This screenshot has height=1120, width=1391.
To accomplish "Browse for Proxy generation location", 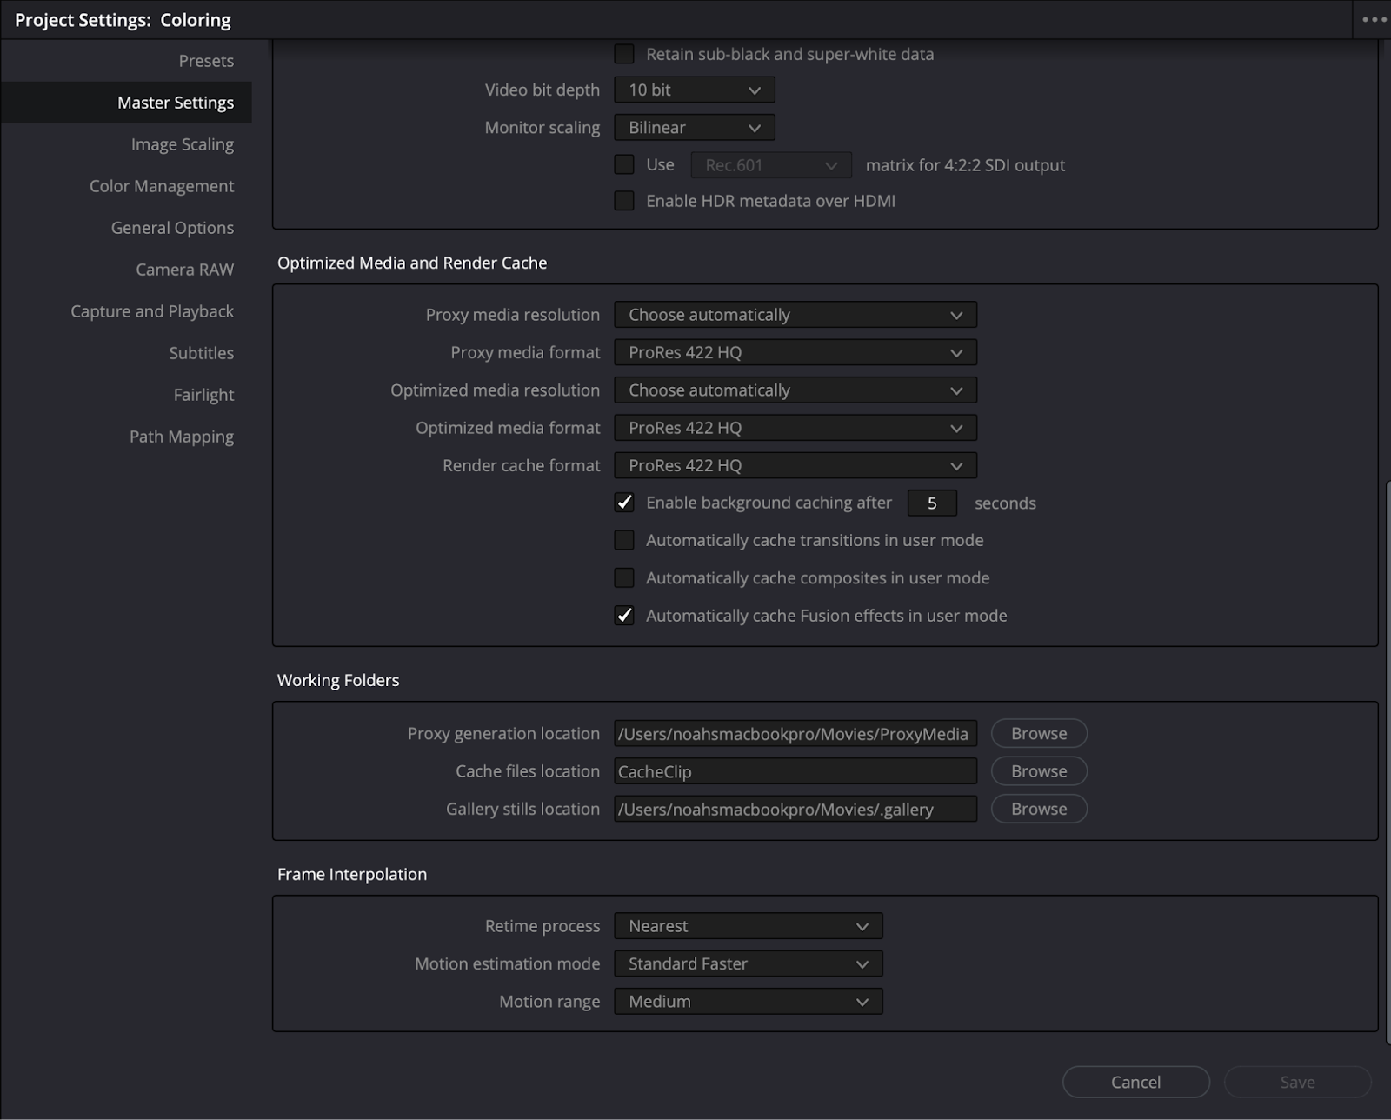I will click(x=1039, y=734).
